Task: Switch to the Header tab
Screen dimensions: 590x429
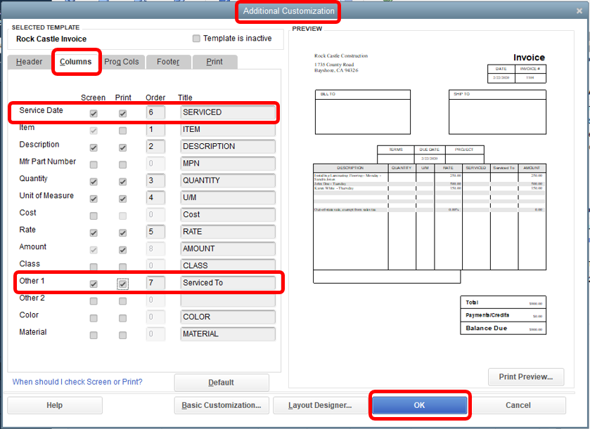Action: [28, 62]
